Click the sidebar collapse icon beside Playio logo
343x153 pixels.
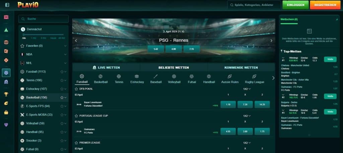(x=7, y=5)
